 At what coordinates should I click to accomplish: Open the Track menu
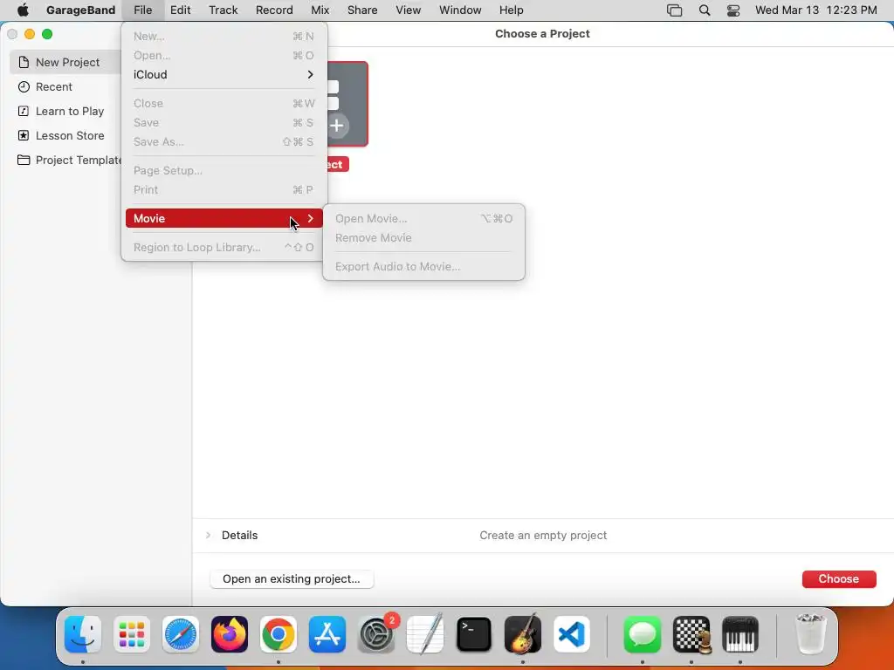223,10
